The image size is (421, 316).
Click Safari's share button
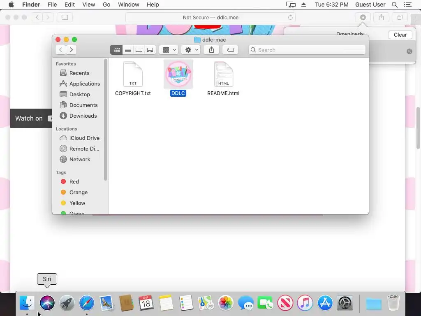(381, 17)
